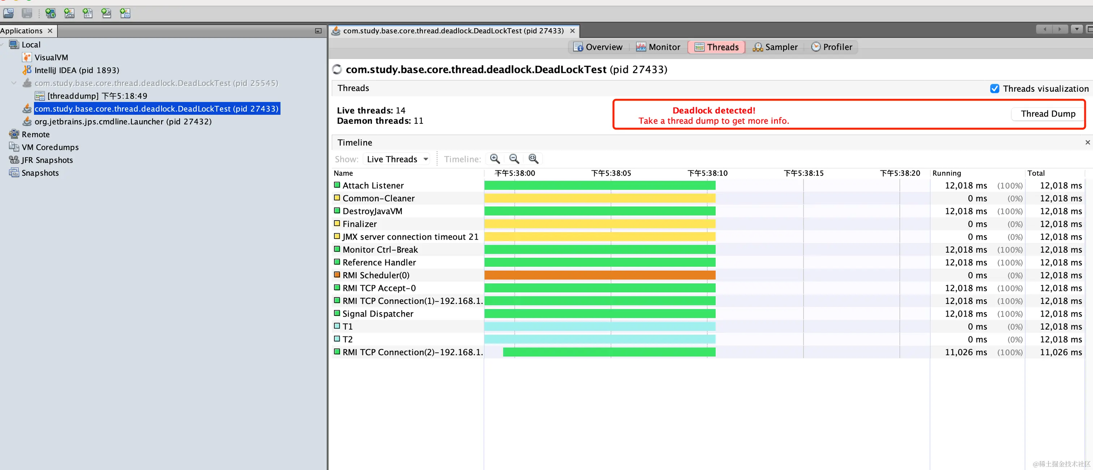The image size is (1093, 470).
Task: Click the Add JMX Connection icon
Action: click(x=69, y=13)
